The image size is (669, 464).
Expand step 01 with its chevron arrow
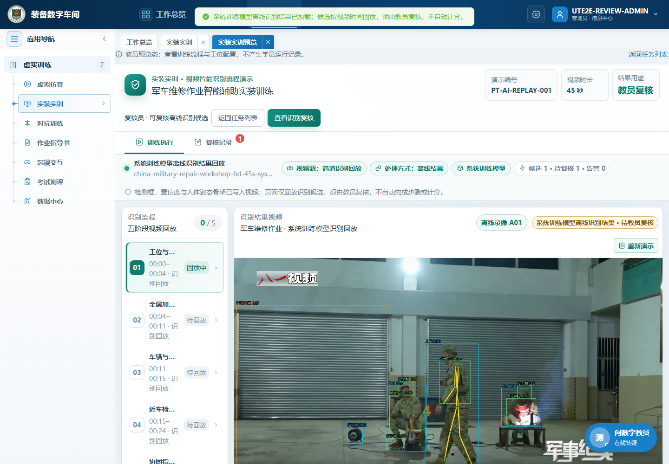pyautogui.click(x=216, y=268)
